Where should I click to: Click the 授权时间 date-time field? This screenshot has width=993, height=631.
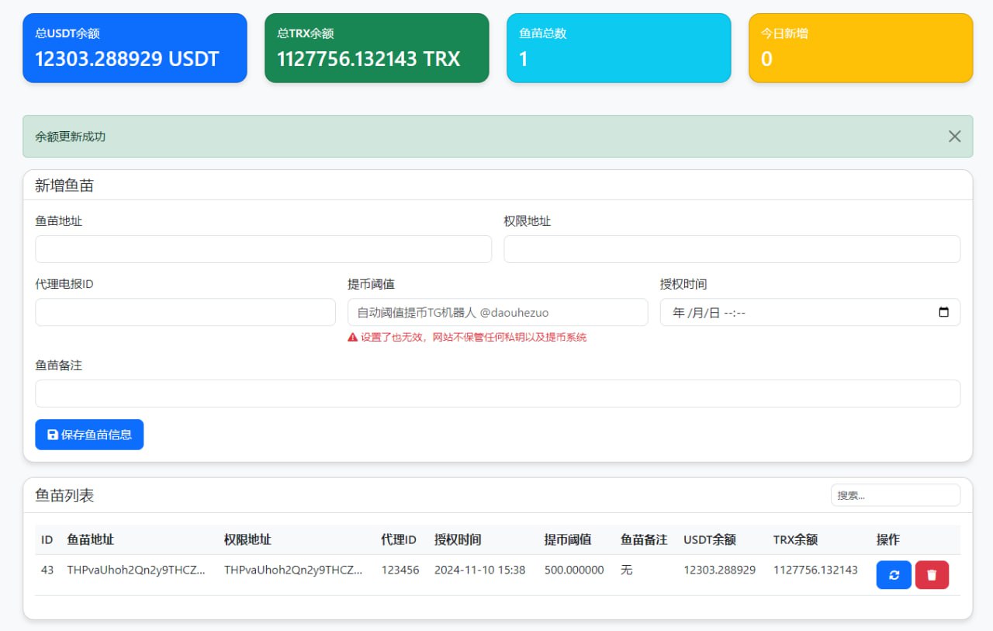(810, 312)
